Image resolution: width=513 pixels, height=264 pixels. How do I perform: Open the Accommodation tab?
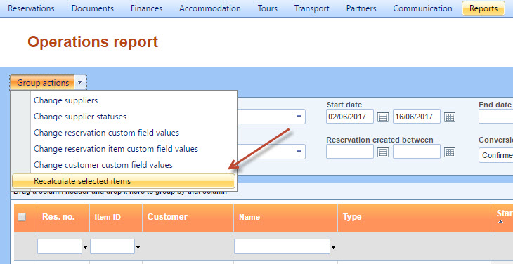[209, 8]
